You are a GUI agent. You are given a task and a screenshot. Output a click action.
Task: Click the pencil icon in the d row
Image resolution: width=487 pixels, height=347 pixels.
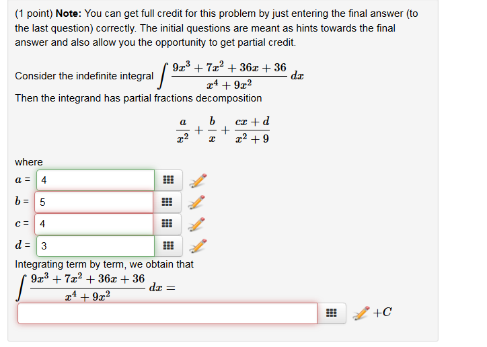click(x=198, y=246)
